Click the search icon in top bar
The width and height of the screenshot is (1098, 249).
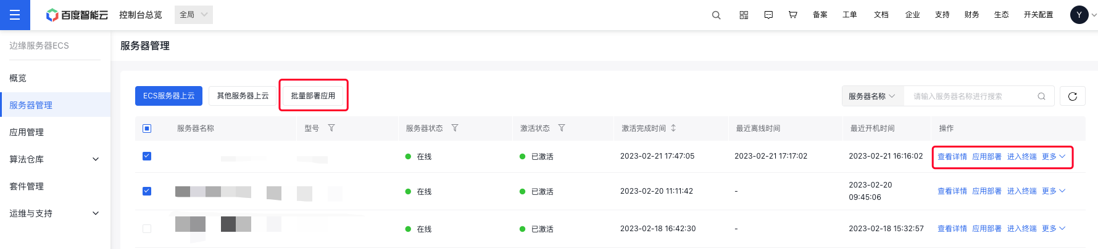[716, 15]
